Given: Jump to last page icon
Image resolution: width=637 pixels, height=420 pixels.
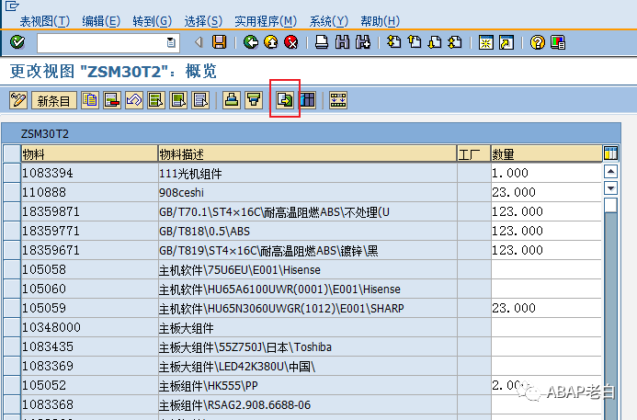Looking at the screenshot, I should pos(455,42).
